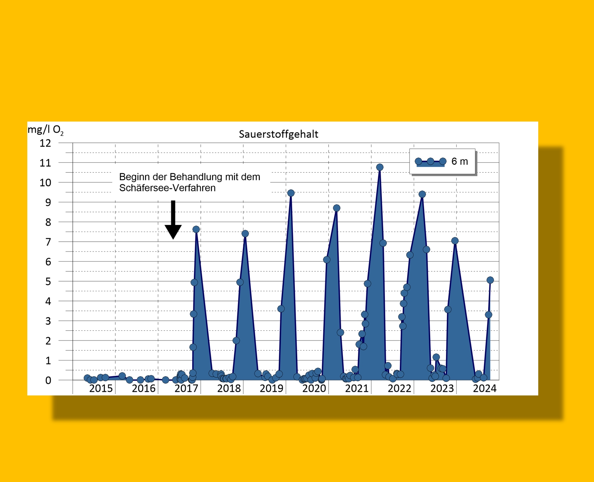Click the 2015 year label on the x-axis
594x482 pixels.
coord(101,389)
